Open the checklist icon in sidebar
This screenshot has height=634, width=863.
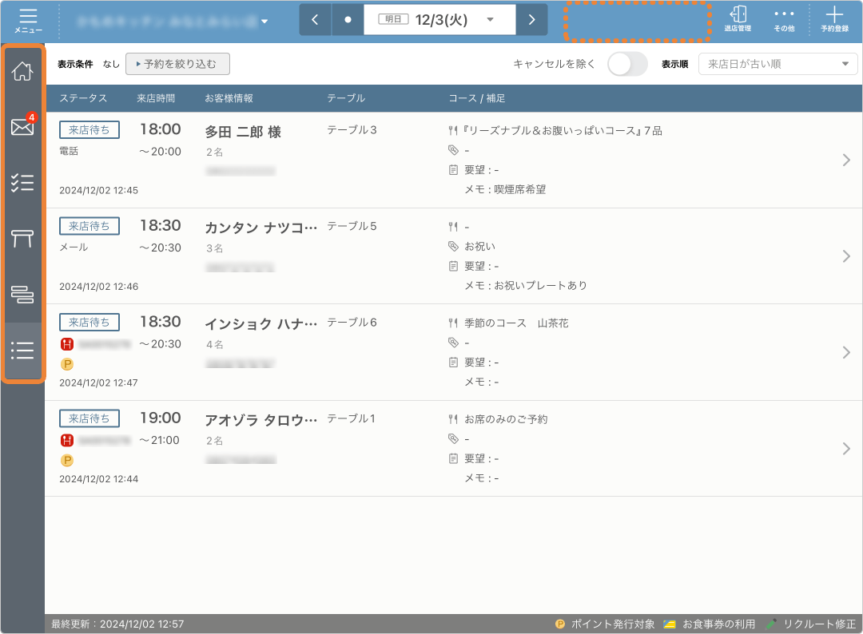[22, 183]
